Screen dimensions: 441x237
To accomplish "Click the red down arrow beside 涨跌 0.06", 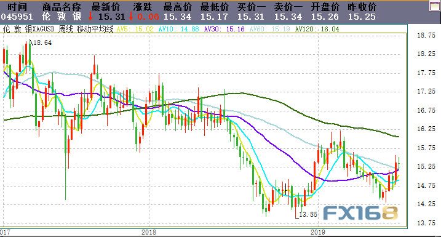I will [131, 17].
